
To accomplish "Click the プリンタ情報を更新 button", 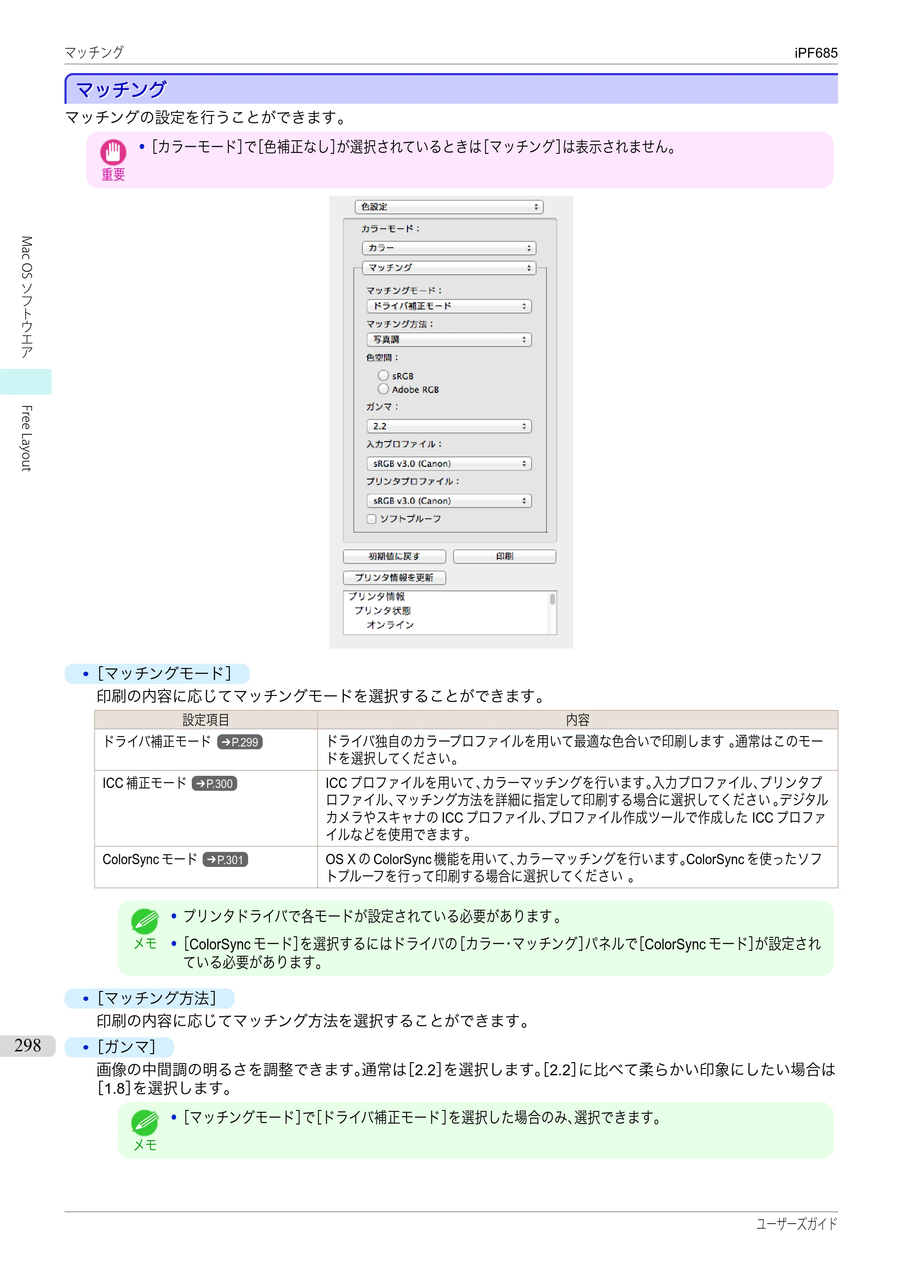I will tap(394, 577).
